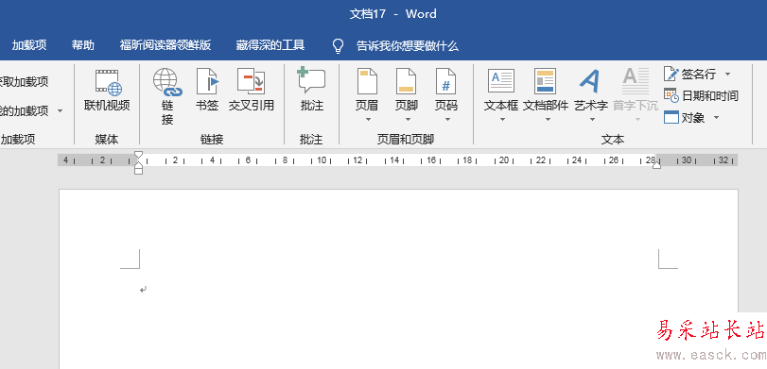Expand the 文档部件 dropdown arrow

[x=548, y=119]
